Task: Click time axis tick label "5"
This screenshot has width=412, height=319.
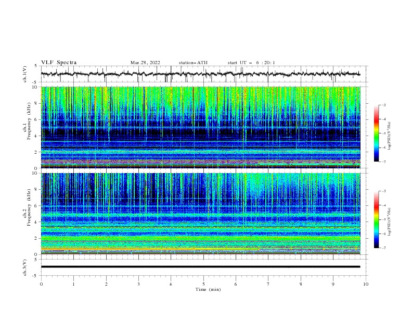Action: 203,284
